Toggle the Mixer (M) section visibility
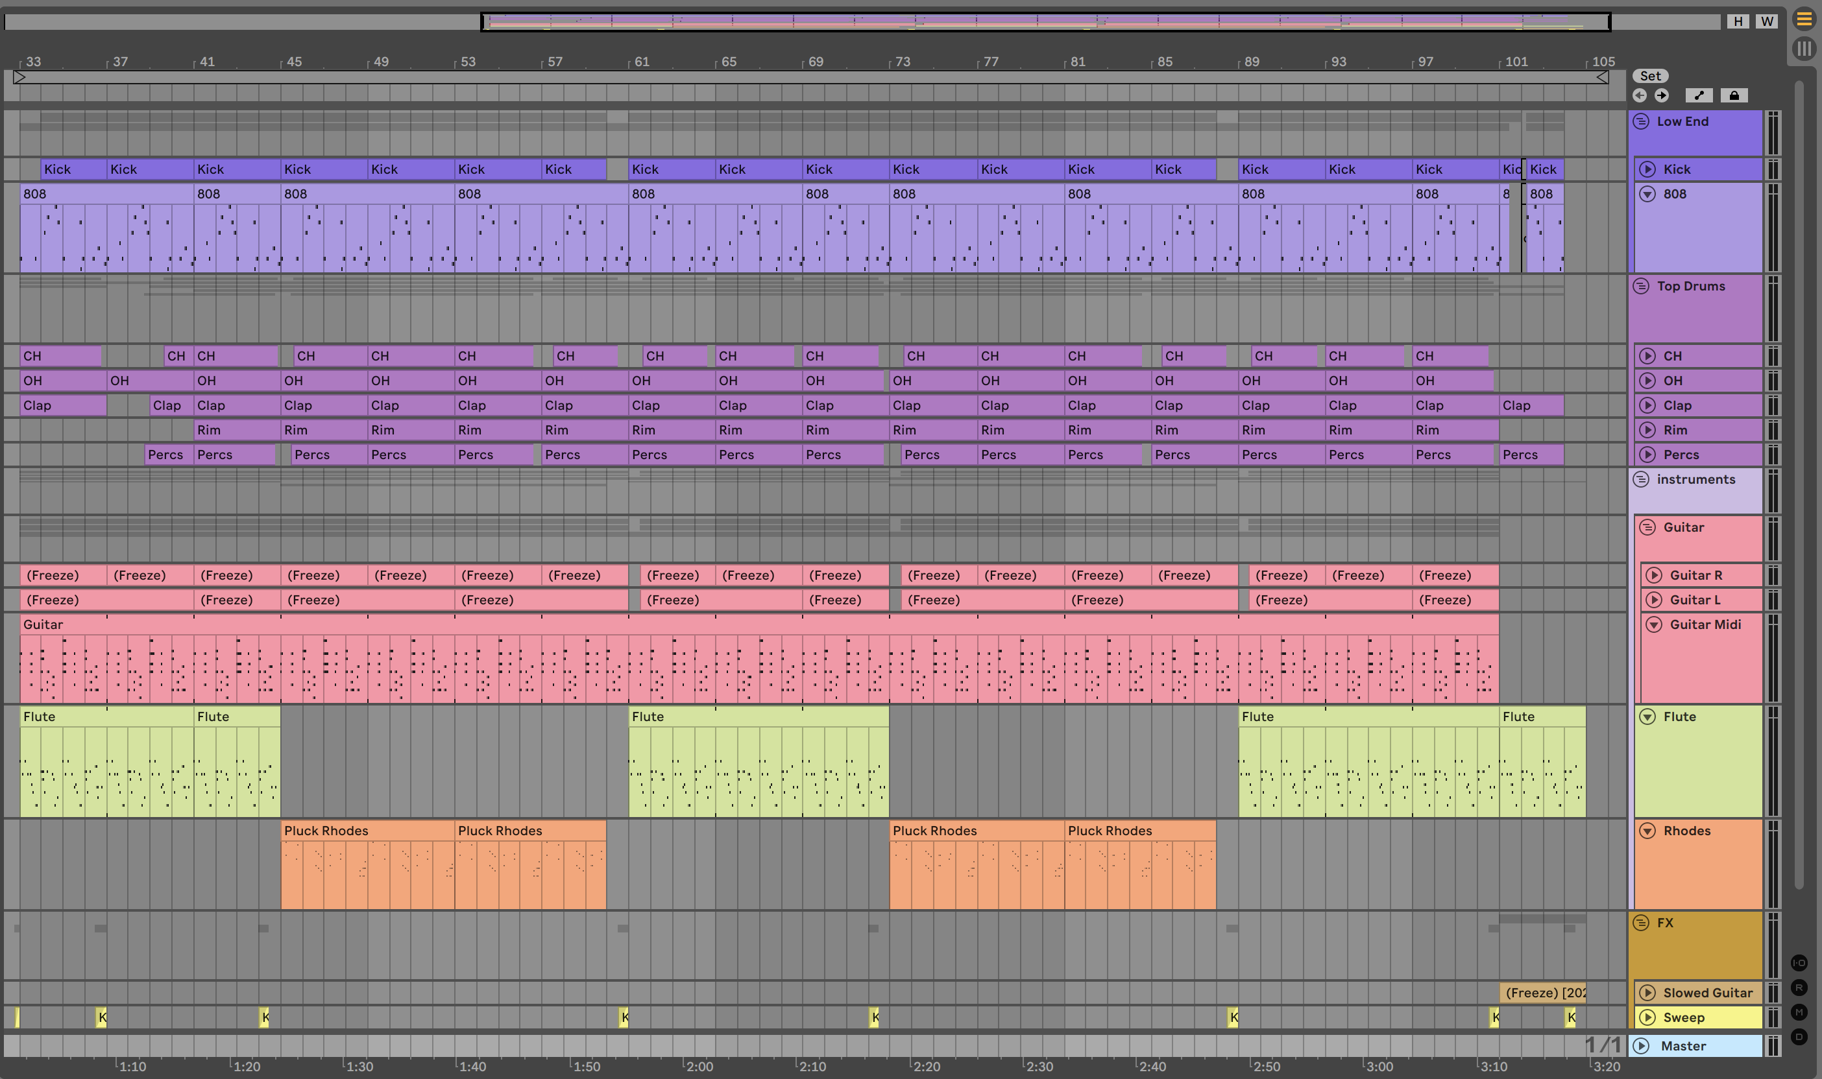The height and width of the screenshot is (1079, 1822). tap(1799, 1012)
